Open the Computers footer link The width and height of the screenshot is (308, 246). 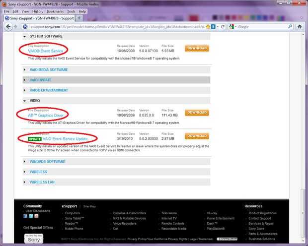point(73,213)
